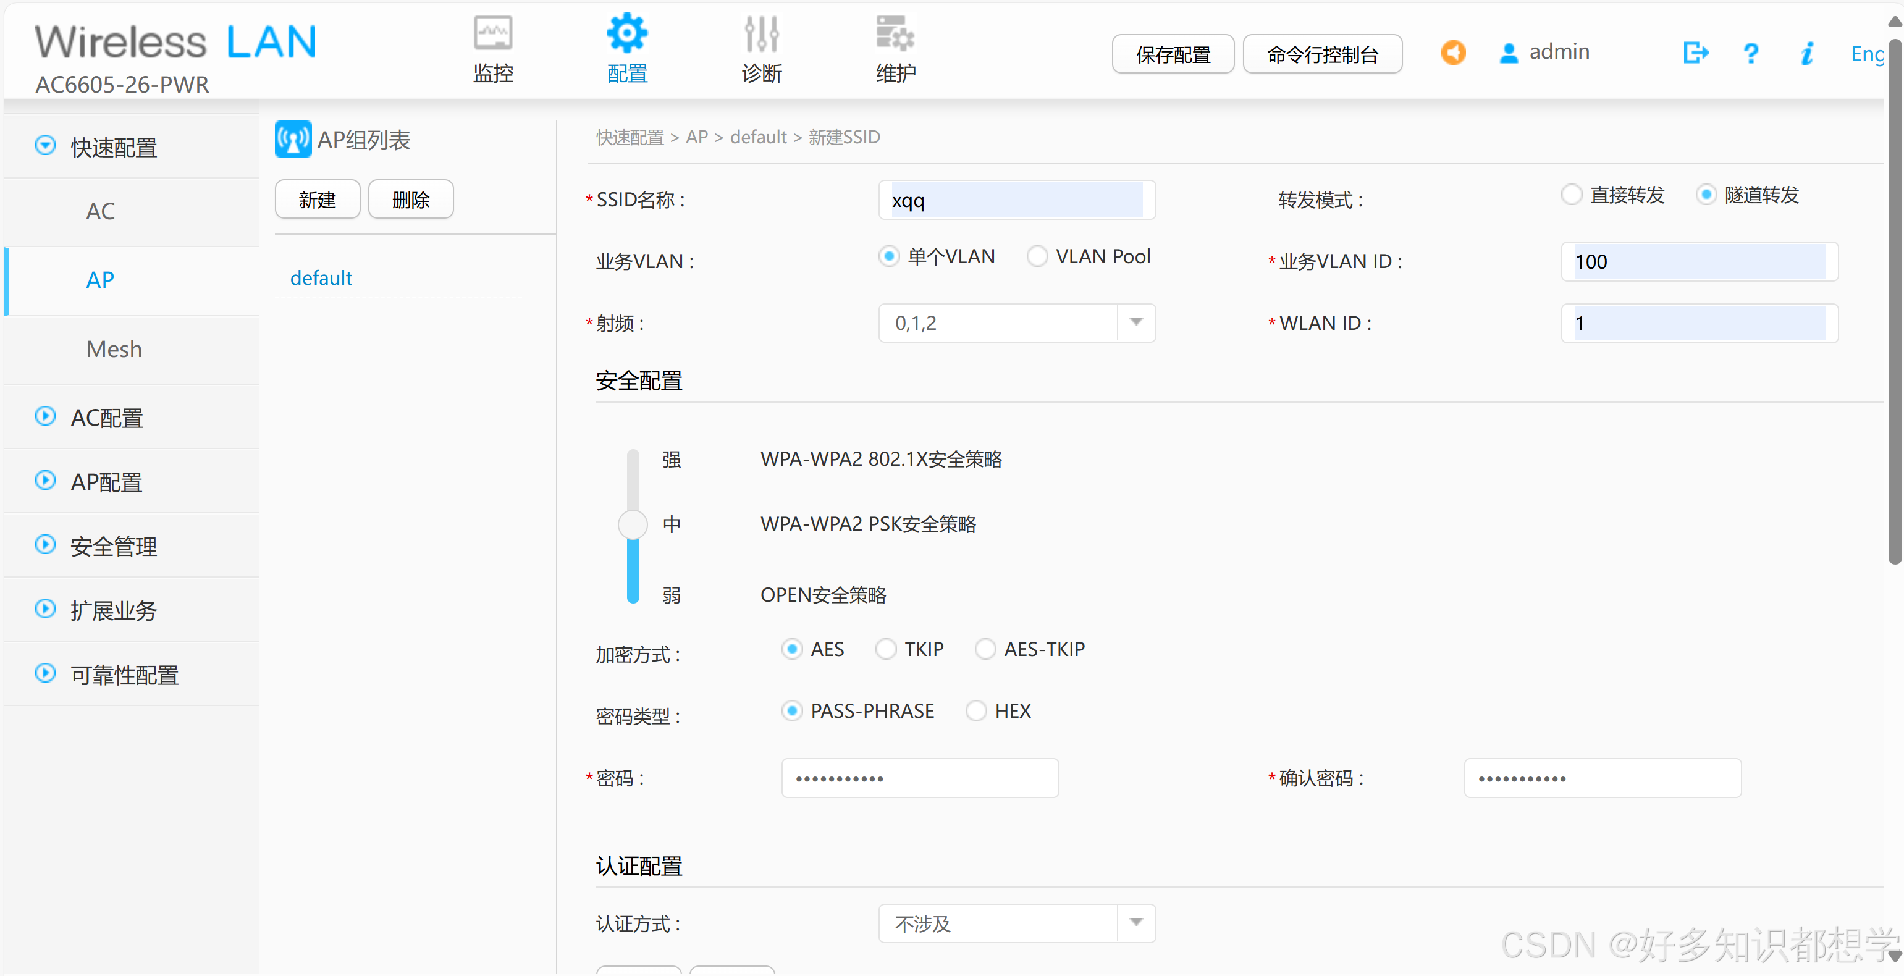Viewport: 1904px width, 976px height.
Task: Open the help question mark icon
Action: click(1750, 53)
